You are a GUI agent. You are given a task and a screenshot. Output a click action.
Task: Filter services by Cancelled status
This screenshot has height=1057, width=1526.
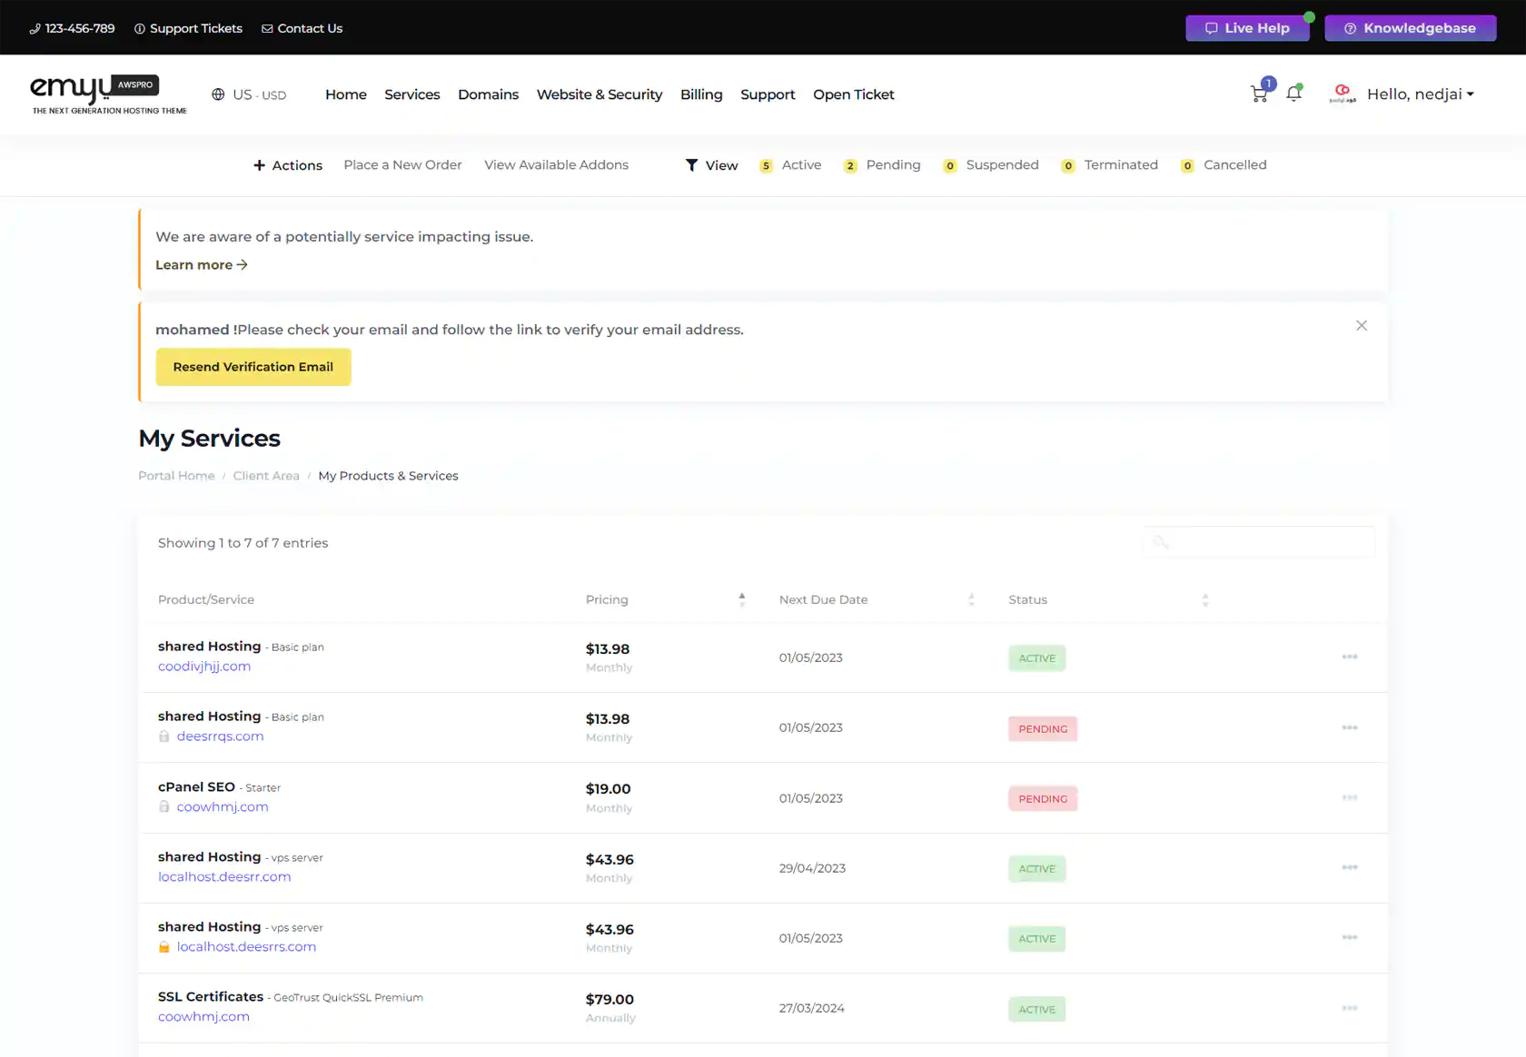[1224, 165]
